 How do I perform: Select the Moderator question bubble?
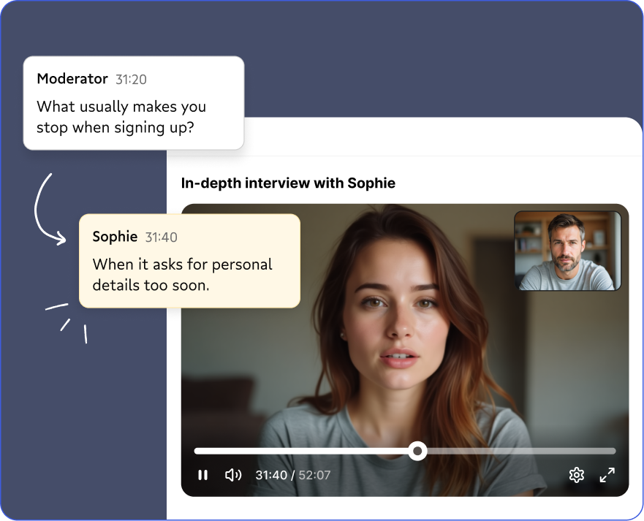tap(134, 102)
